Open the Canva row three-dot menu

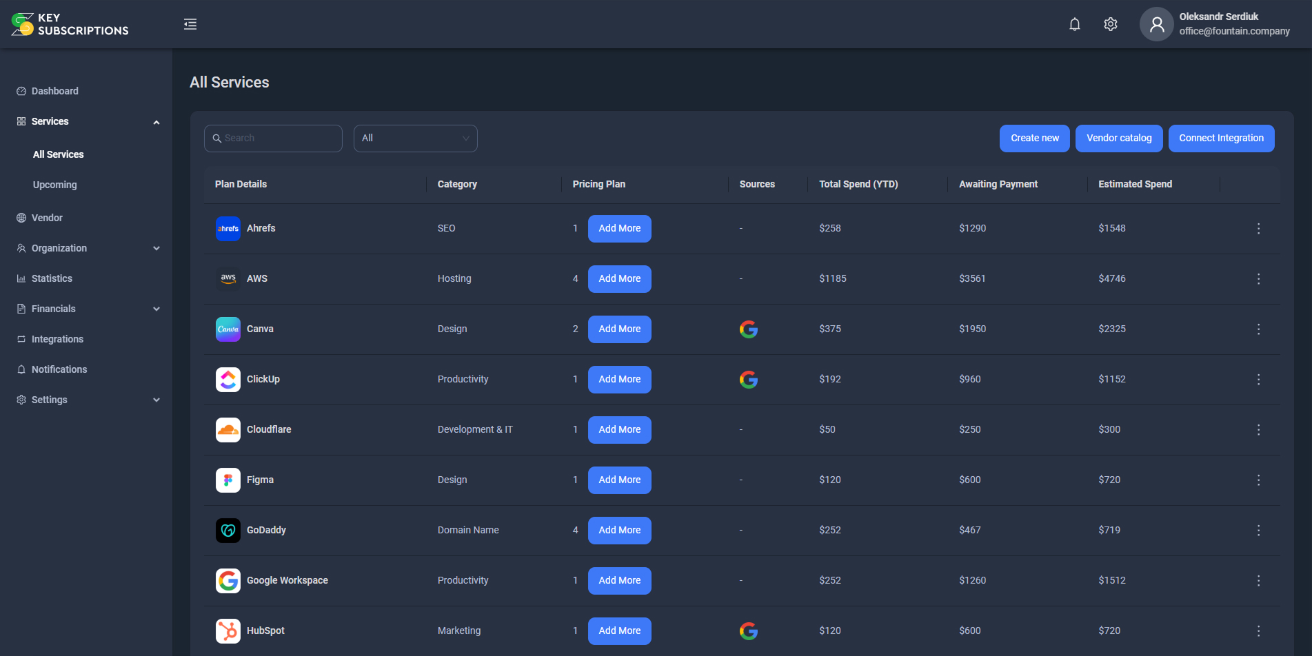[1259, 329]
